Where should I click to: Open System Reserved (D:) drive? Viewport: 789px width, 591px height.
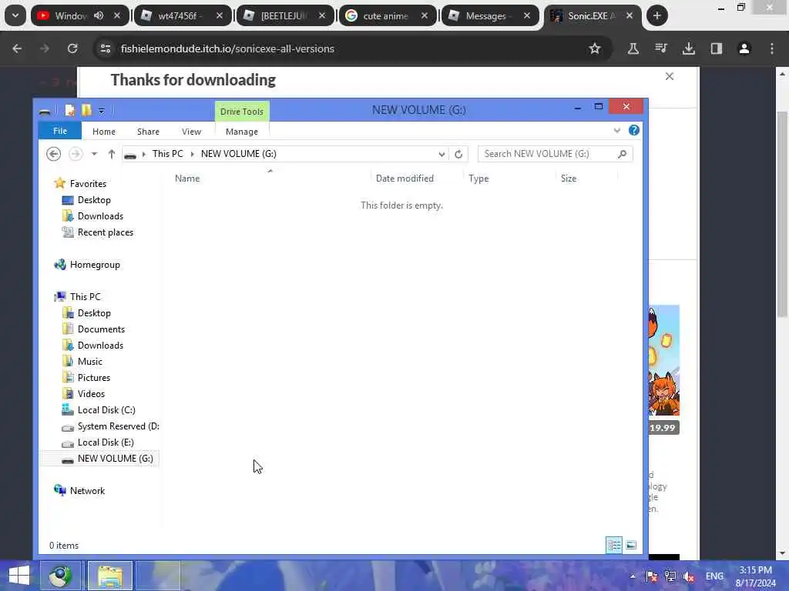tap(118, 426)
